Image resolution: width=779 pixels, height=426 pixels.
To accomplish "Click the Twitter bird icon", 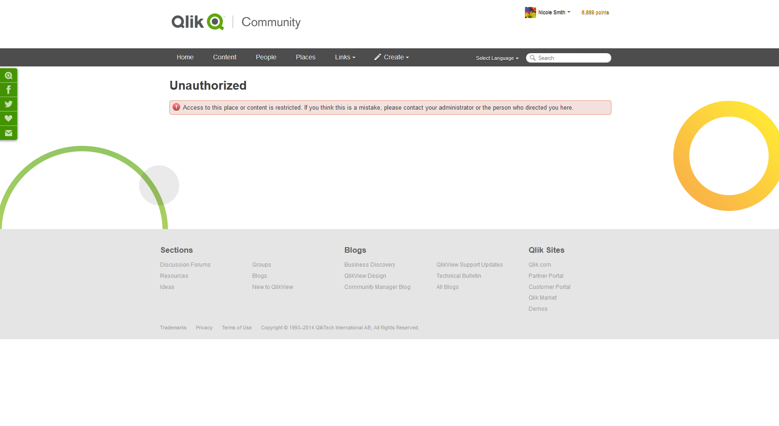I will [8, 104].
